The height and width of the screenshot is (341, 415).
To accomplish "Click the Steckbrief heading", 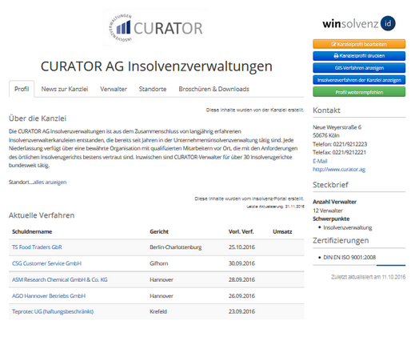I will (330, 185).
